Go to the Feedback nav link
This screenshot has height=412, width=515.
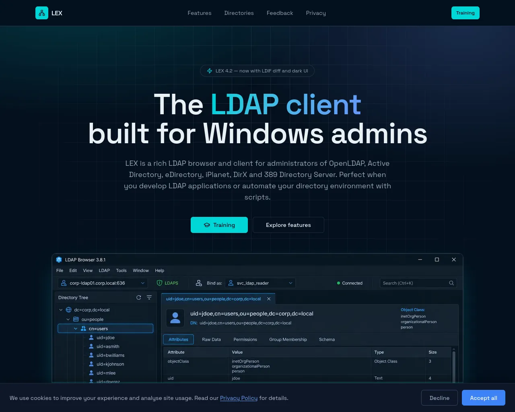coord(280,13)
